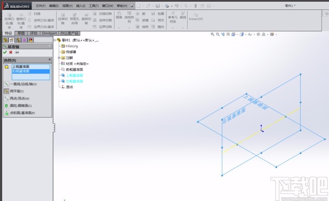Click the green checkmark to confirm the axis
This screenshot has width=329, height=201.
click(5, 52)
